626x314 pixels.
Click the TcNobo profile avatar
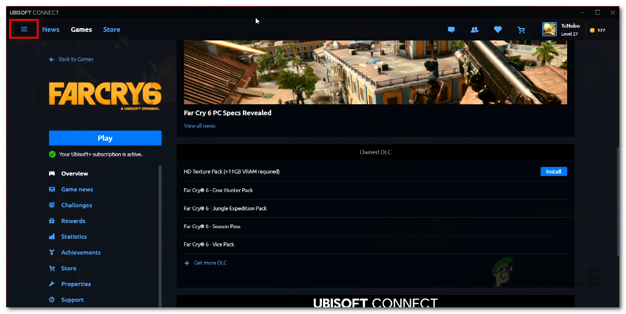coord(549,29)
